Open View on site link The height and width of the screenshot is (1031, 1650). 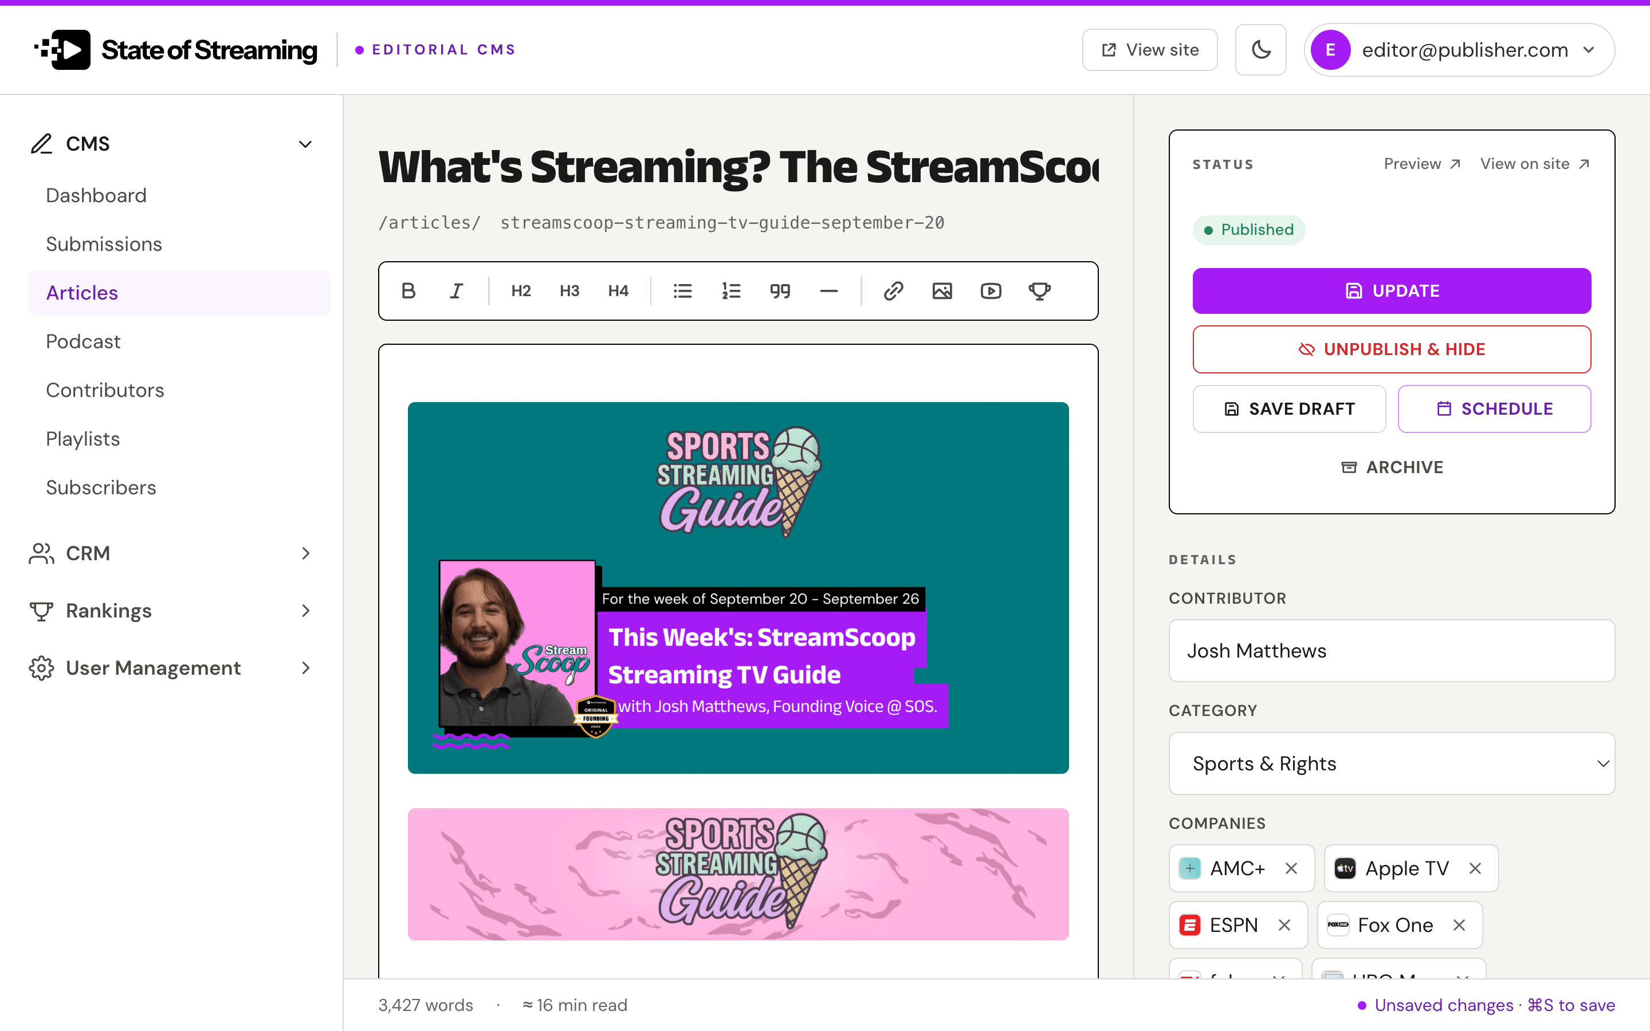pos(1535,164)
